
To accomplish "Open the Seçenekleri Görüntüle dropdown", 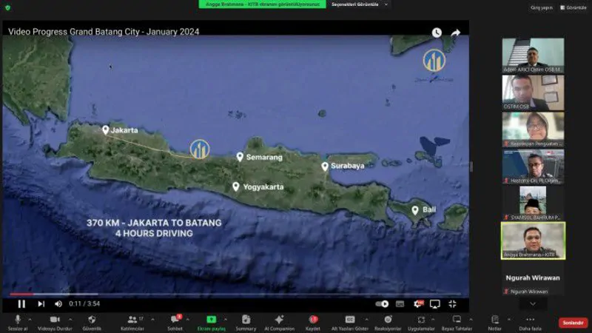I will coord(359,4).
